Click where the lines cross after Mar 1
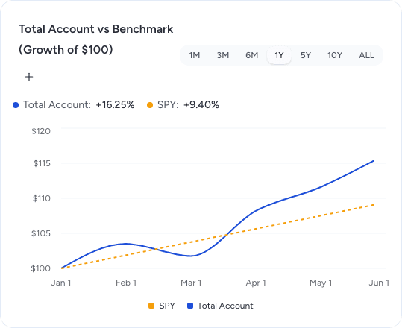The height and width of the screenshot is (328, 402). (227, 234)
